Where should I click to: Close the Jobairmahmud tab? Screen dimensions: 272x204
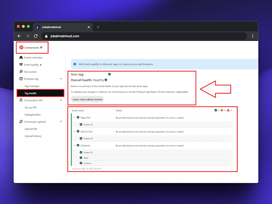tap(89, 27)
